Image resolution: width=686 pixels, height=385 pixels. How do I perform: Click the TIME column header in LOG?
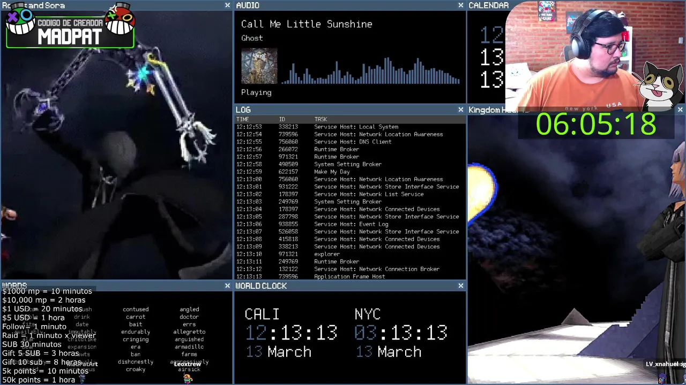click(242, 119)
